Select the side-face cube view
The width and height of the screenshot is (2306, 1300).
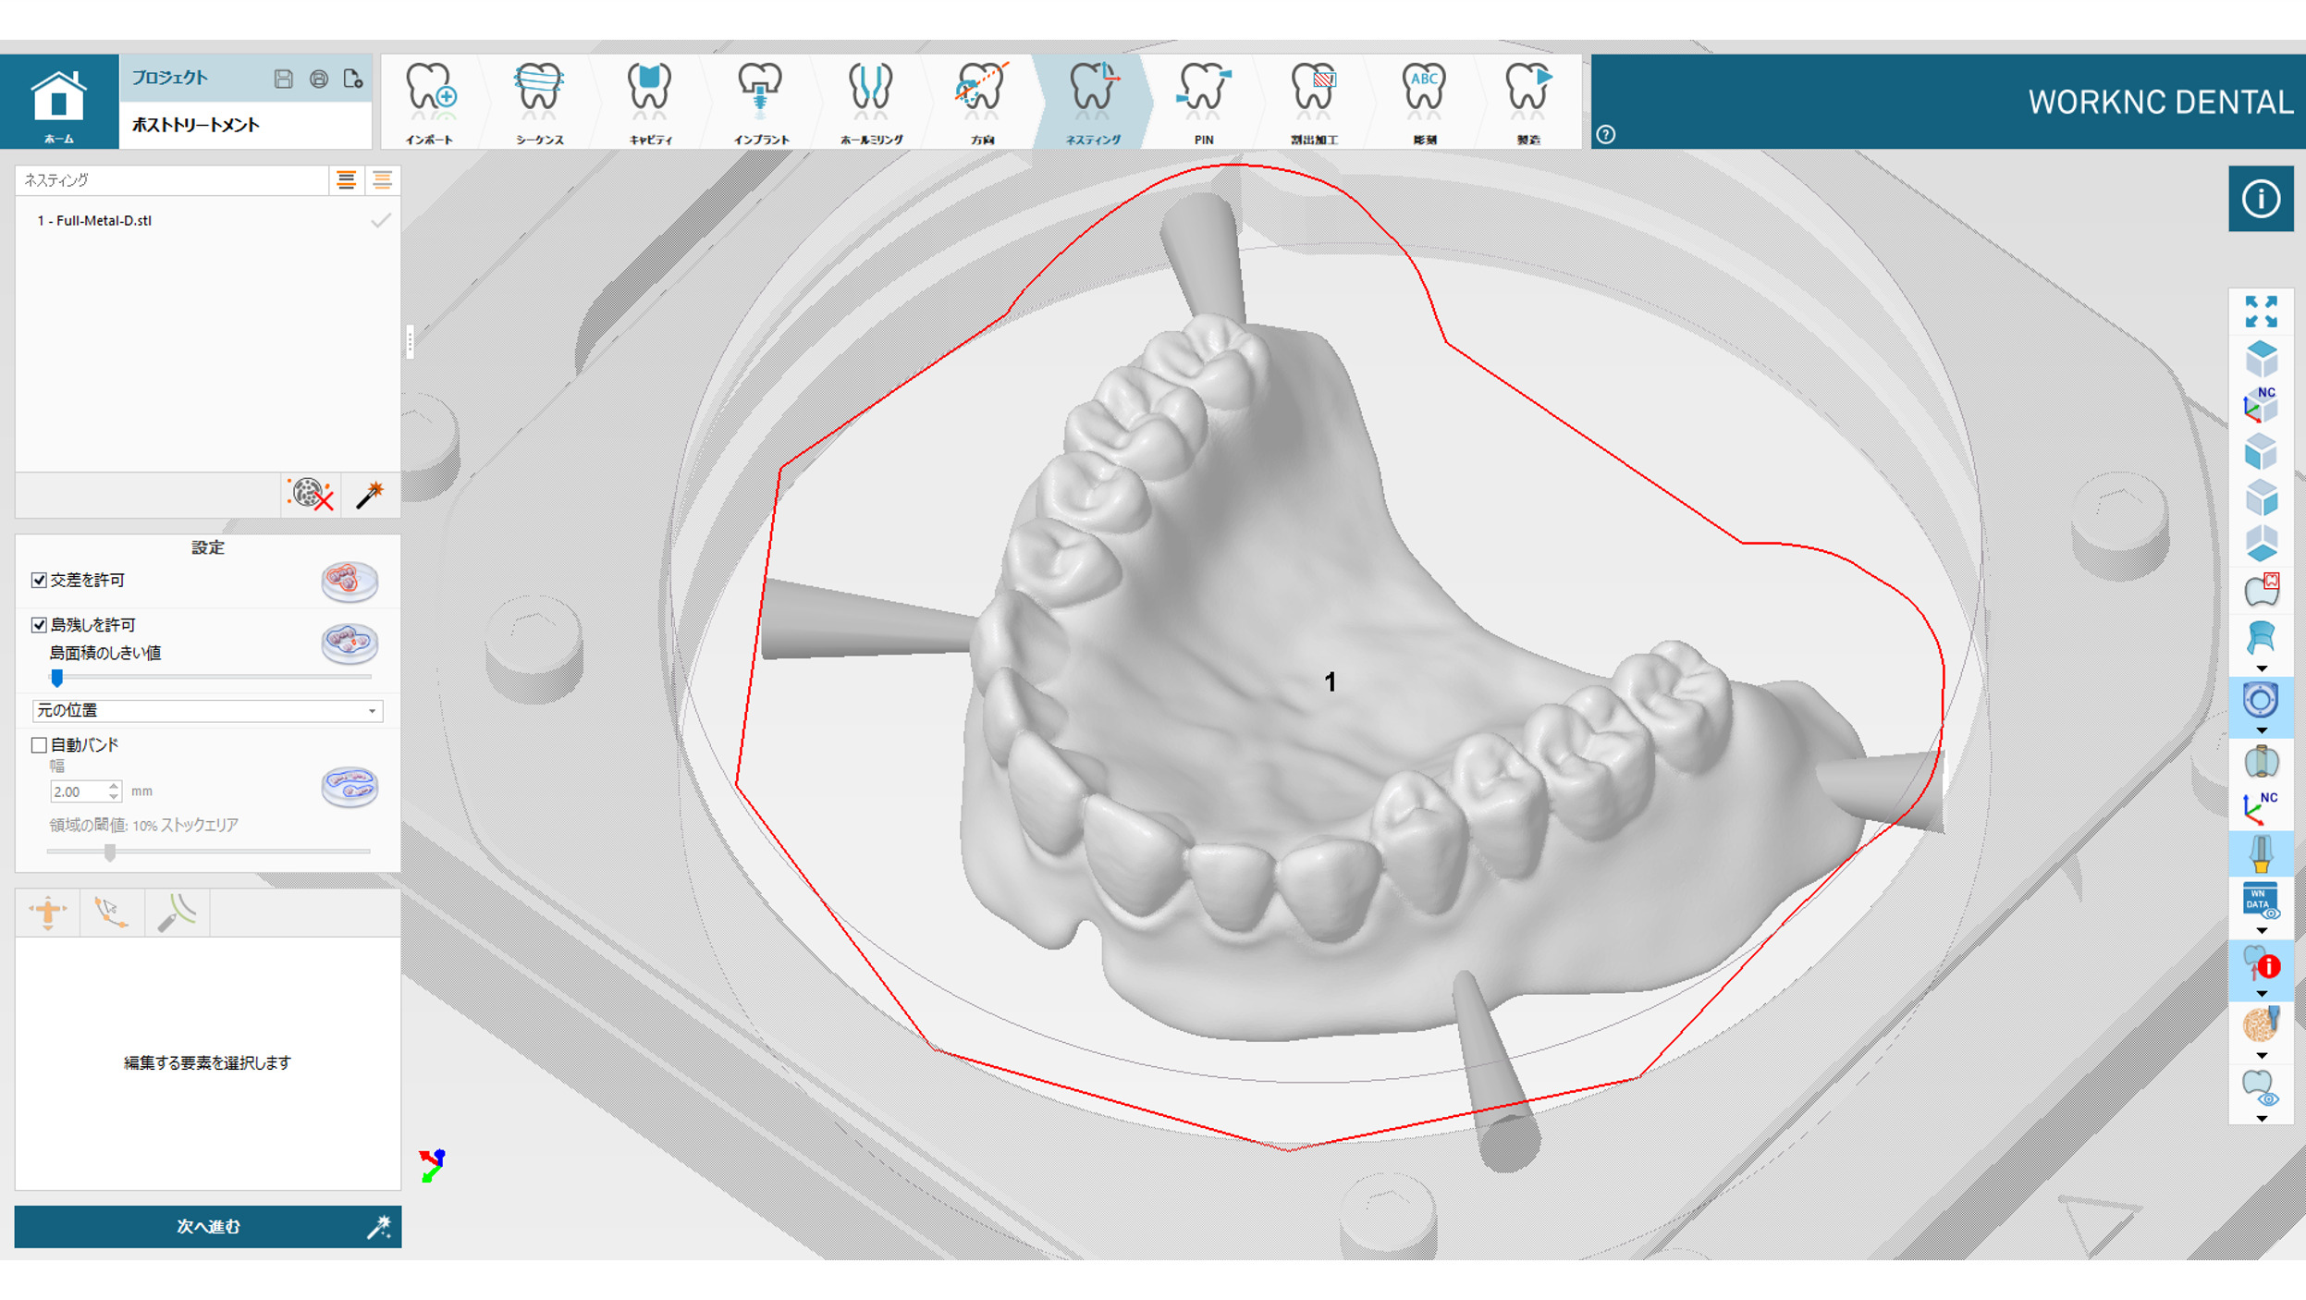(2262, 499)
